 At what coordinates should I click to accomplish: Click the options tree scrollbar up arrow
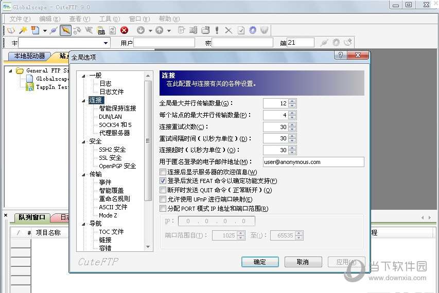click(x=148, y=76)
